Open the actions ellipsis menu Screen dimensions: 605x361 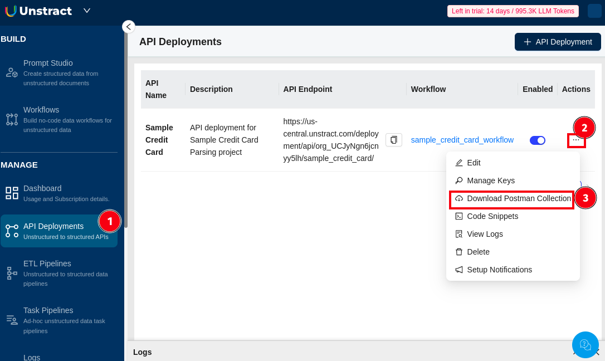(576, 140)
